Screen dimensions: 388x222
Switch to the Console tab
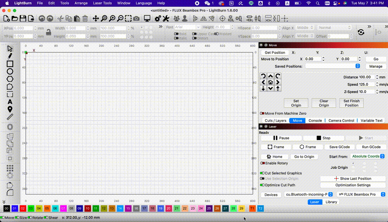pos(315,121)
